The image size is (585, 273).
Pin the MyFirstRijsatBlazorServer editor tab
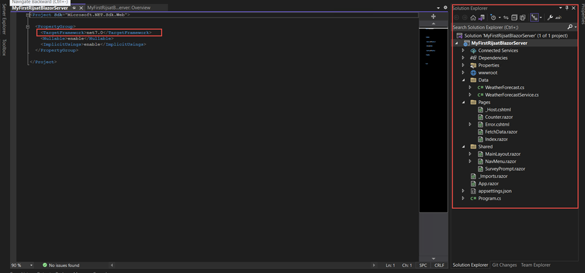coord(74,8)
